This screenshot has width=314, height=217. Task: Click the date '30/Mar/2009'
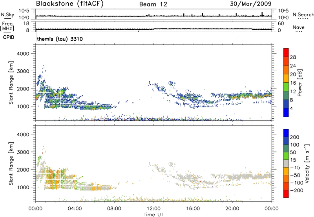(x=250, y=4)
